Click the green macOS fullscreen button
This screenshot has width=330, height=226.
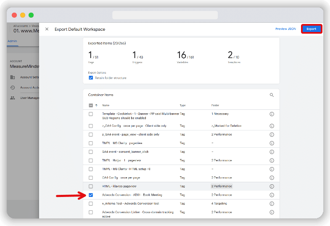[x=31, y=15]
